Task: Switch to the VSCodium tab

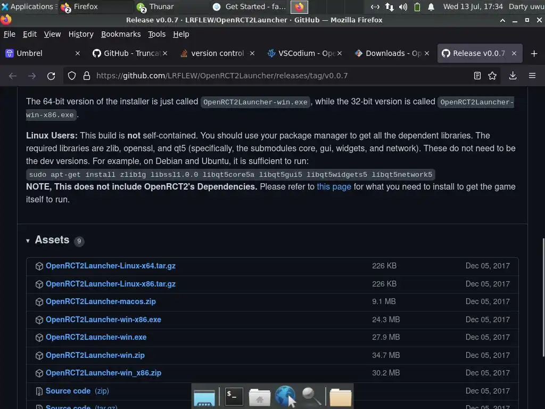Action: coord(305,53)
